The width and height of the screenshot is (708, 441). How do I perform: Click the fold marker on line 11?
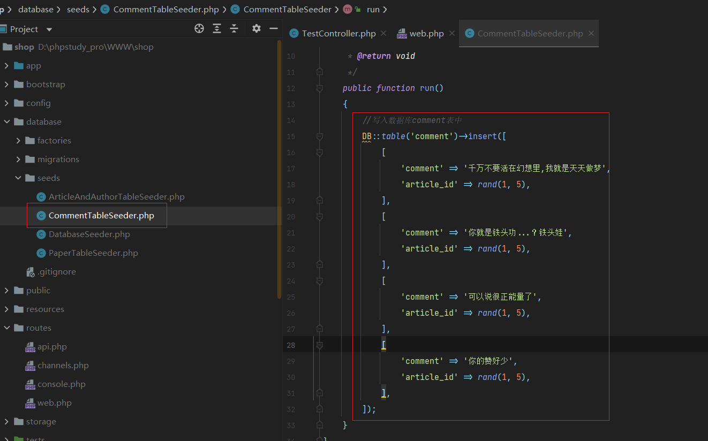tap(320, 72)
